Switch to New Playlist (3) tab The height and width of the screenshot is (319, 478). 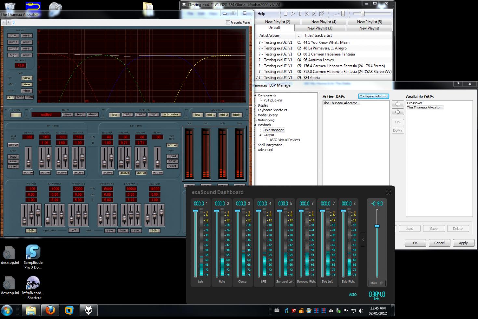(320, 28)
